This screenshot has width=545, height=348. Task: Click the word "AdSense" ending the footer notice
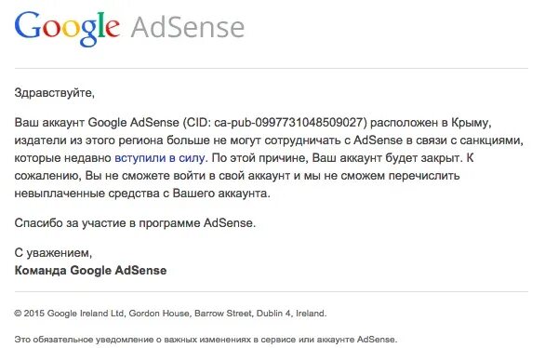coord(377,340)
